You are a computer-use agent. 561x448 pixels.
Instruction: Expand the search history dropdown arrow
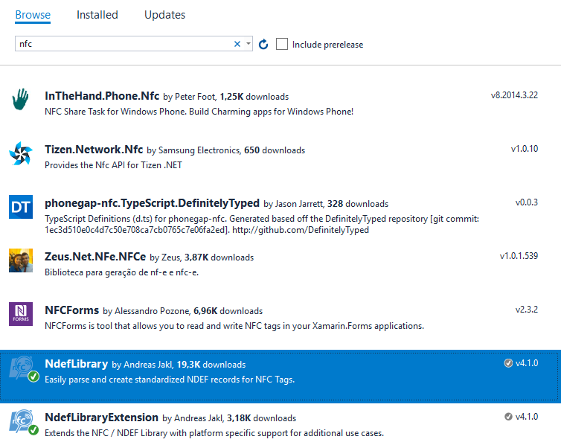pos(249,44)
